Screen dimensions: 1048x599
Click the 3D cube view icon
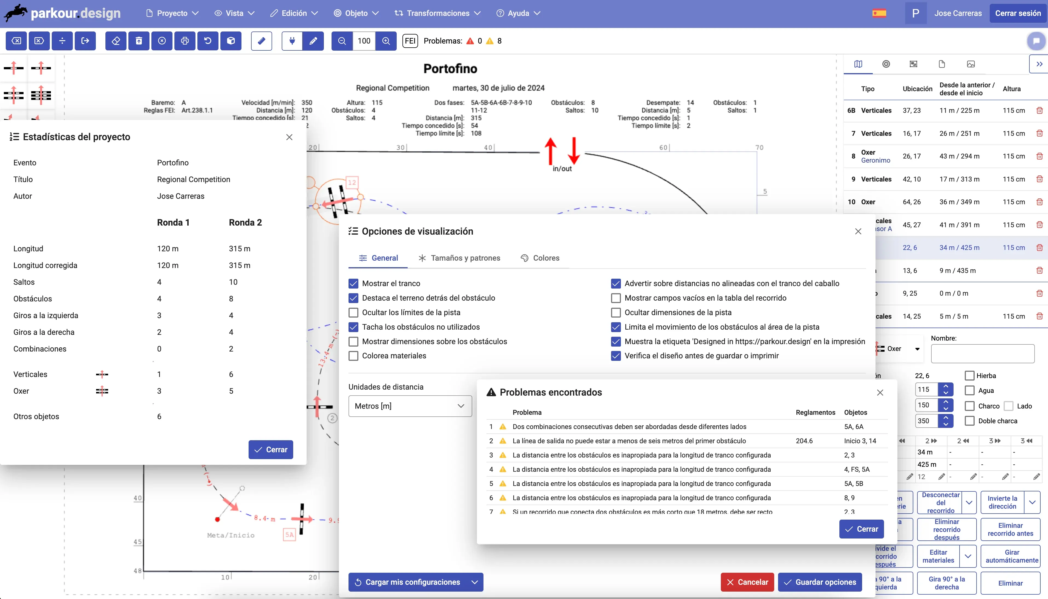coord(231,41)
